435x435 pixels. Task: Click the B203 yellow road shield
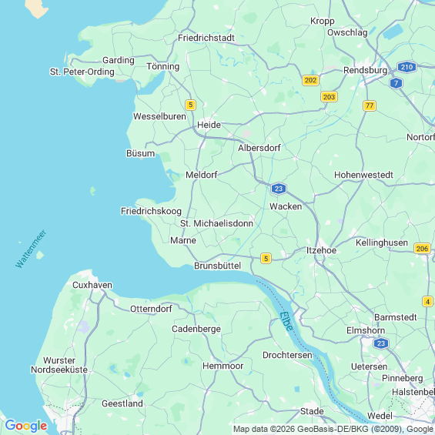pos(329,97)
